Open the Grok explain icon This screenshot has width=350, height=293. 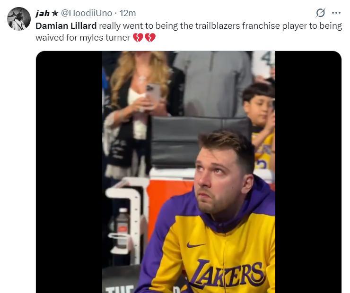coord(321,13)
